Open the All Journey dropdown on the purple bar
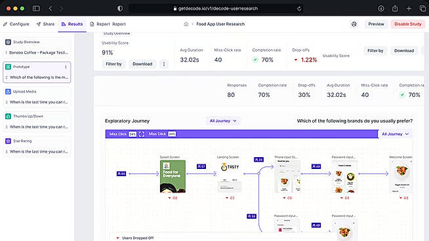The width and height of the screenshot is (429, 241). pyautogui.click(x=395, y=134)
